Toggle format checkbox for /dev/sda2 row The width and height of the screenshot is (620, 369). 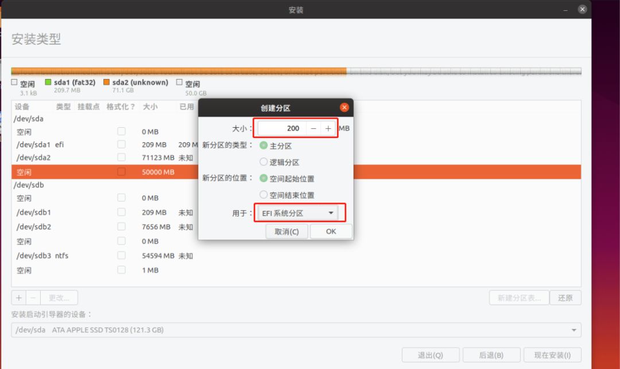click(x=121, y=158)
